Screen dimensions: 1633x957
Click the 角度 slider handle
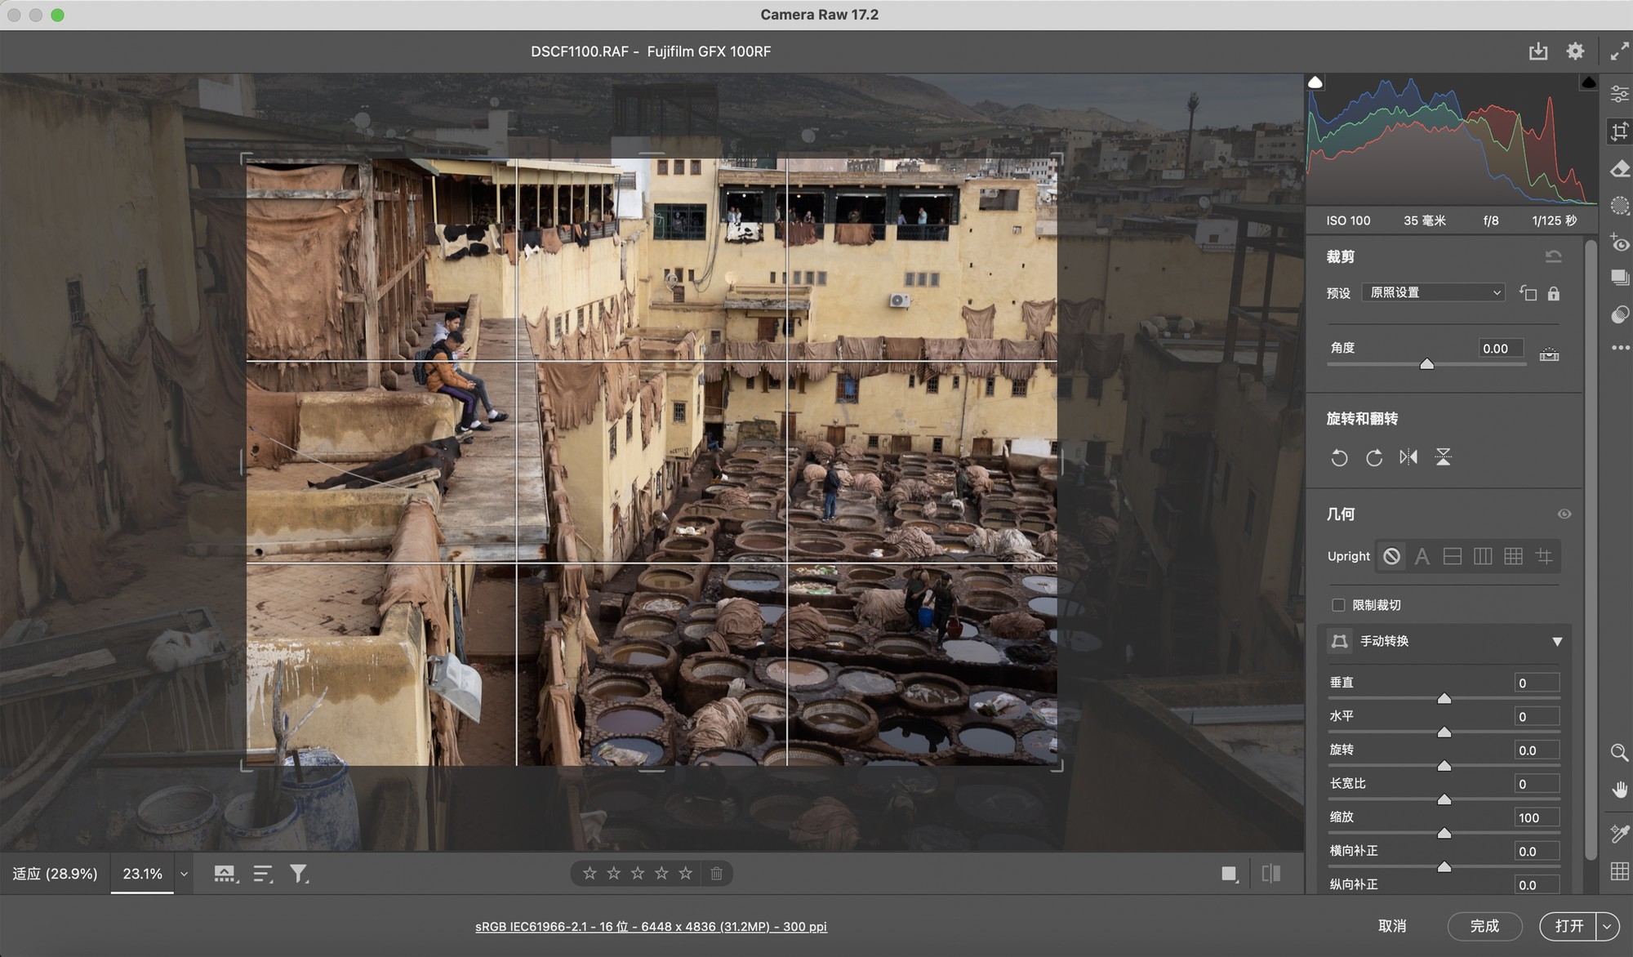[x=1426, y=364]
